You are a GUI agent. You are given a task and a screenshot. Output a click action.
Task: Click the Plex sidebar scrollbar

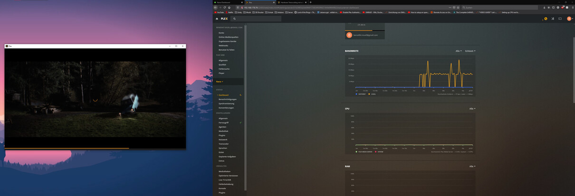pos(245,107)
